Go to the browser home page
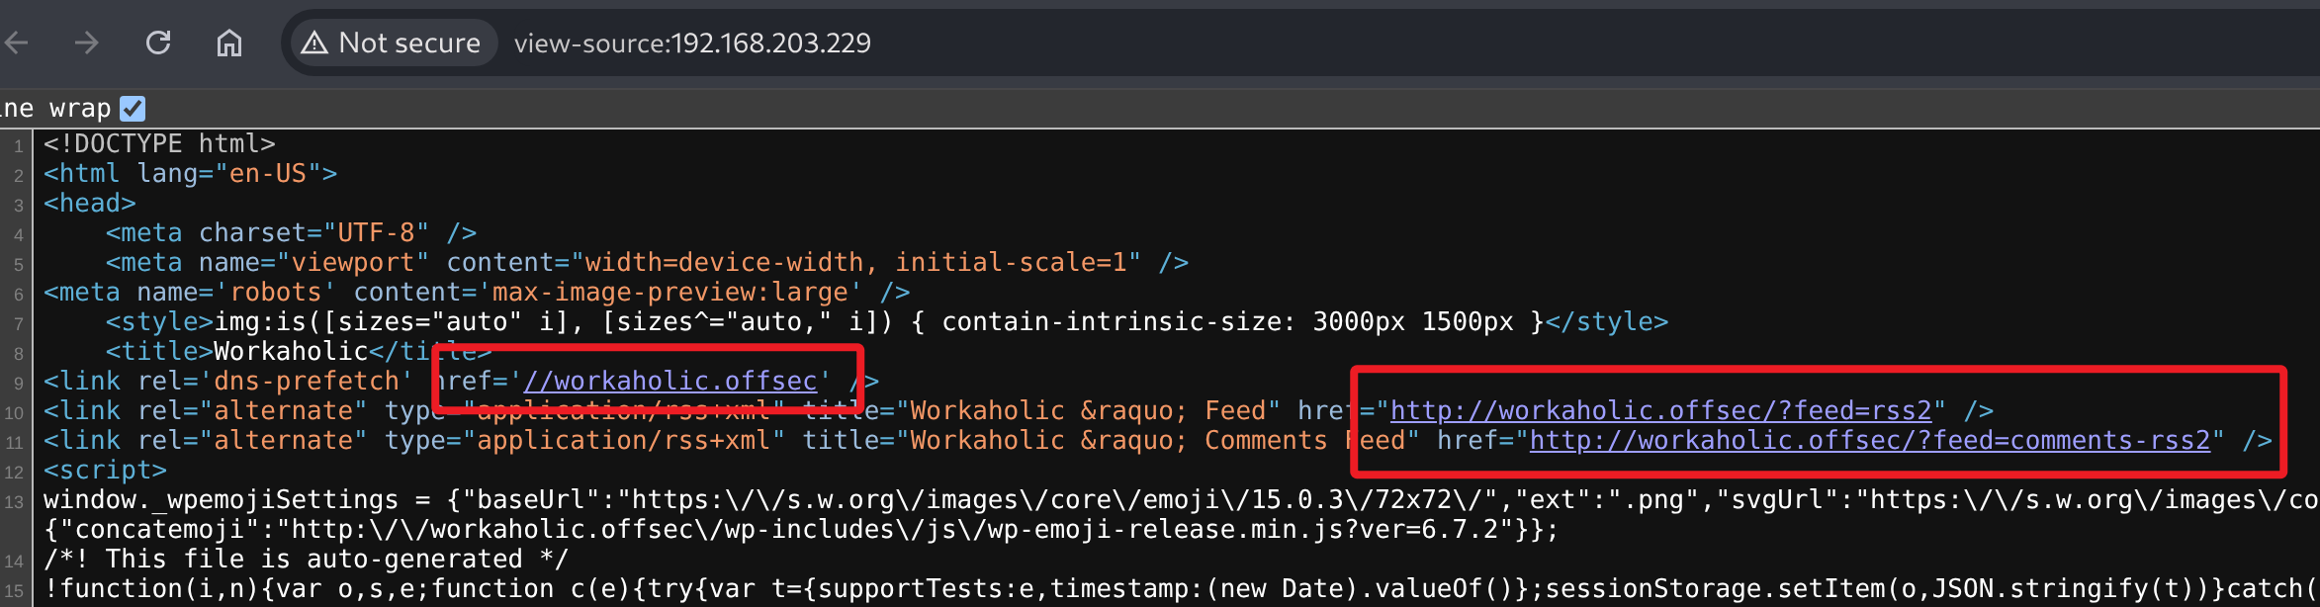 pyautogui.click(x=229, y=43)
